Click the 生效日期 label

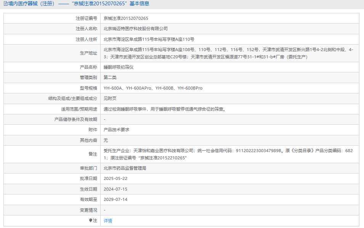[88, 189]
